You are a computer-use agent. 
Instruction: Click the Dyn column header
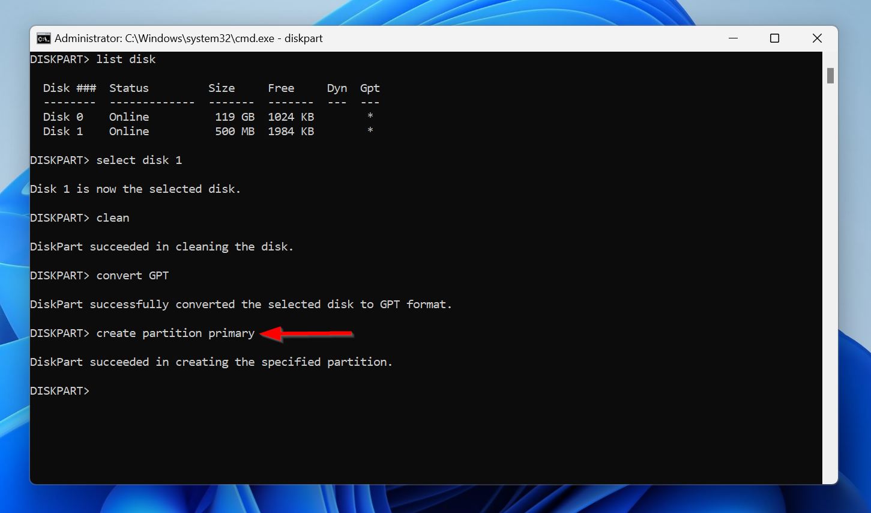click(337, 88)
